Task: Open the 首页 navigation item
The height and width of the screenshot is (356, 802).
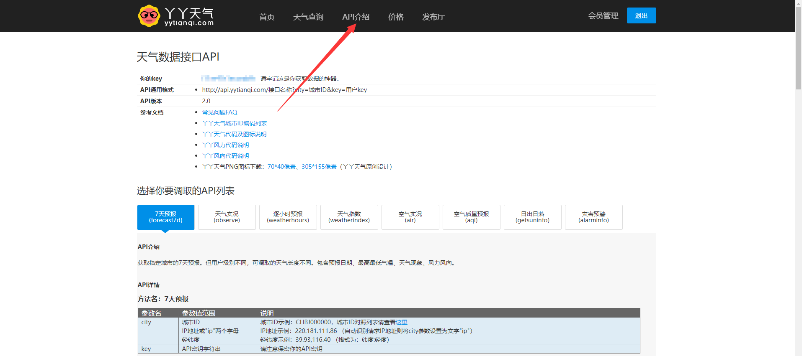Action: pyautogui.click(x=267, y=17)
